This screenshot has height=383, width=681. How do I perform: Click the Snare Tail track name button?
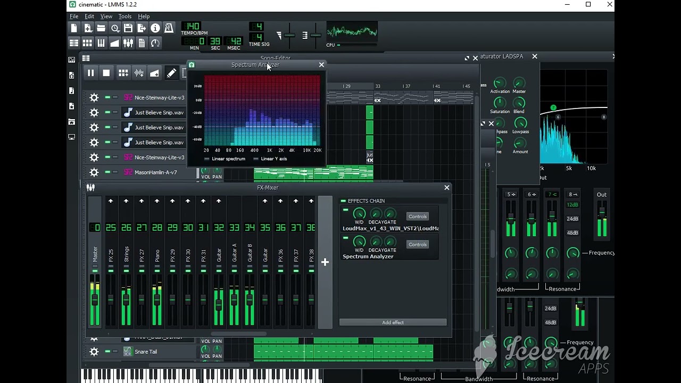point(159,352)
